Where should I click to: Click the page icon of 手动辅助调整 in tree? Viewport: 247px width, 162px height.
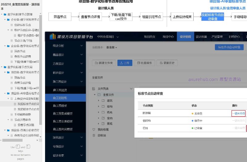click(x=12, y=114)
